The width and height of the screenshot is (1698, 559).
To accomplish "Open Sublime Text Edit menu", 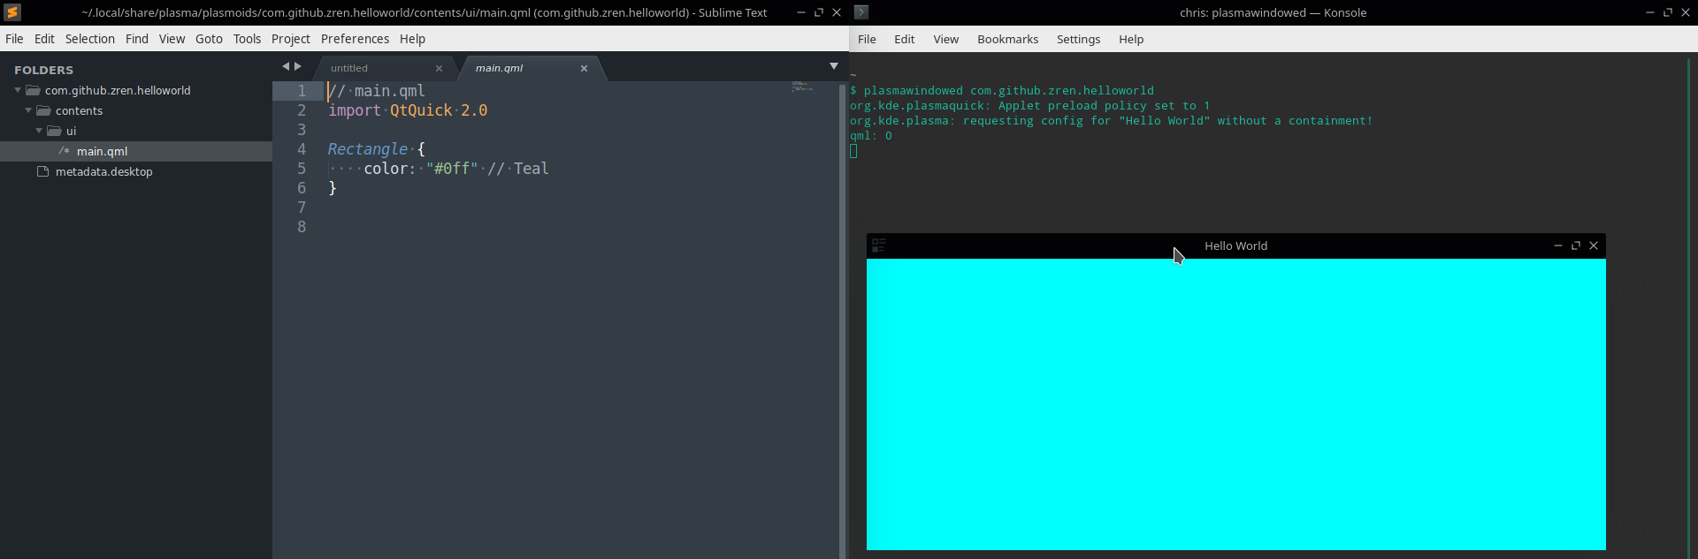I will pyautogui.click(x=44, y=39).
